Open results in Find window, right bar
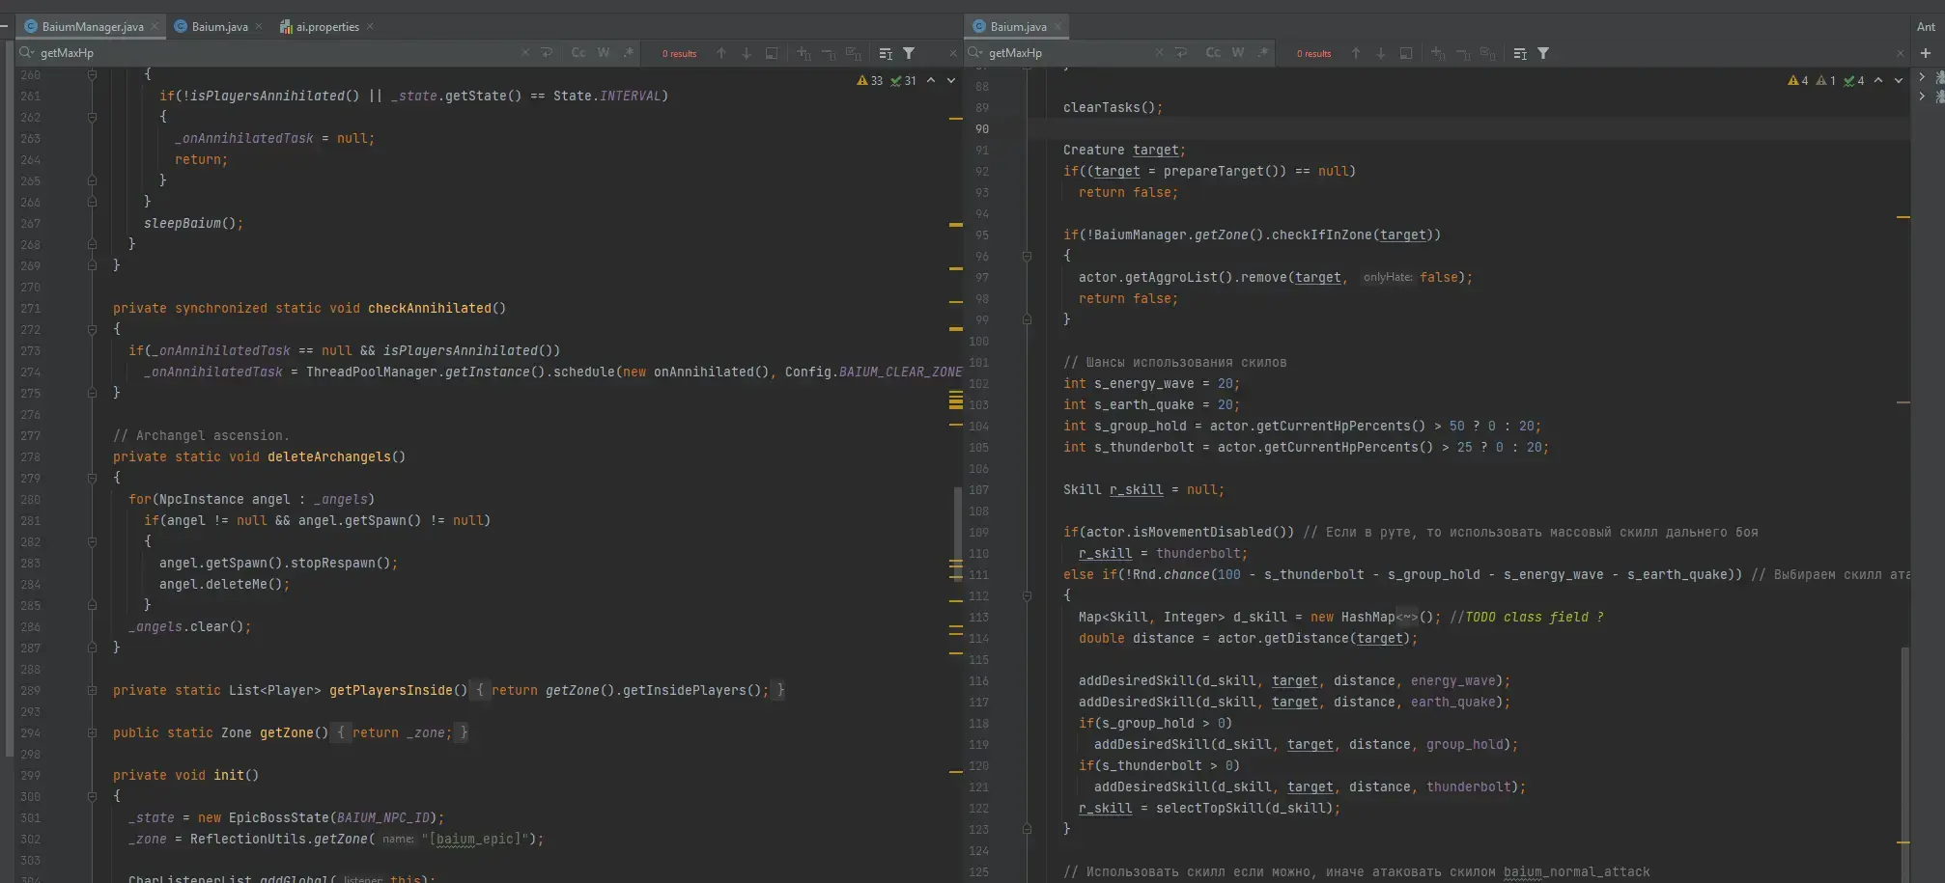The height and width of the screenshot is (883, 1945). 1520,53
